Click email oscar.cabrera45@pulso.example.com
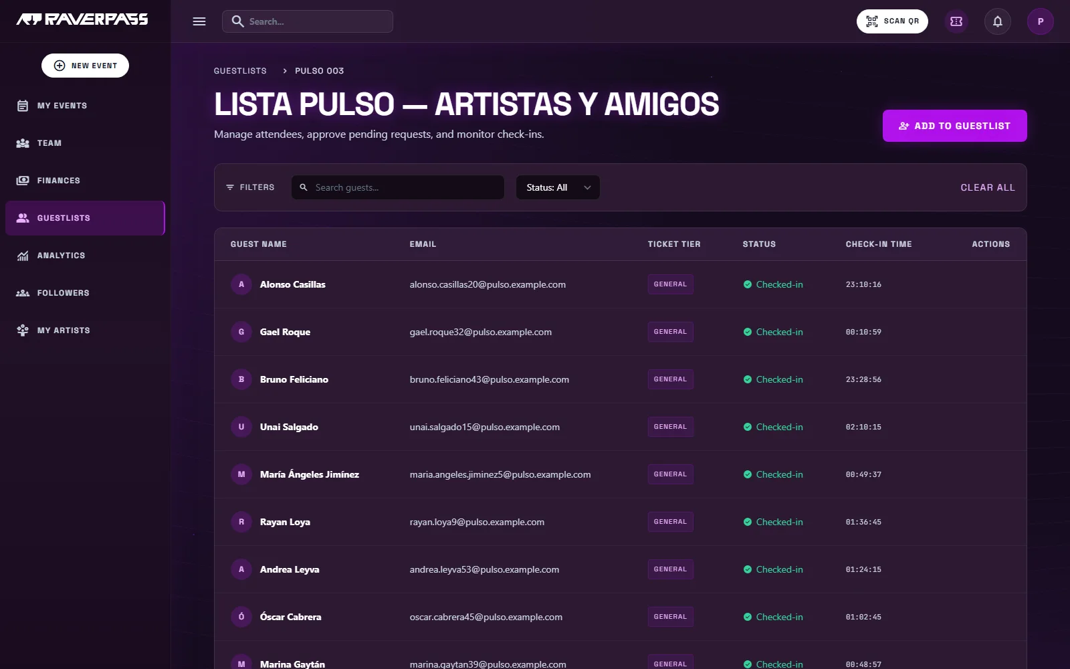The height and width of the screenshot is (669, 1070). coord(486,617)
